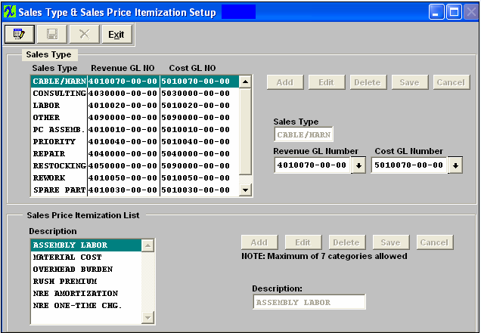The image size is (481, 333).
Task: Click up arrow of Sales Type list scrollbar
Action: (x=245, y=82)
